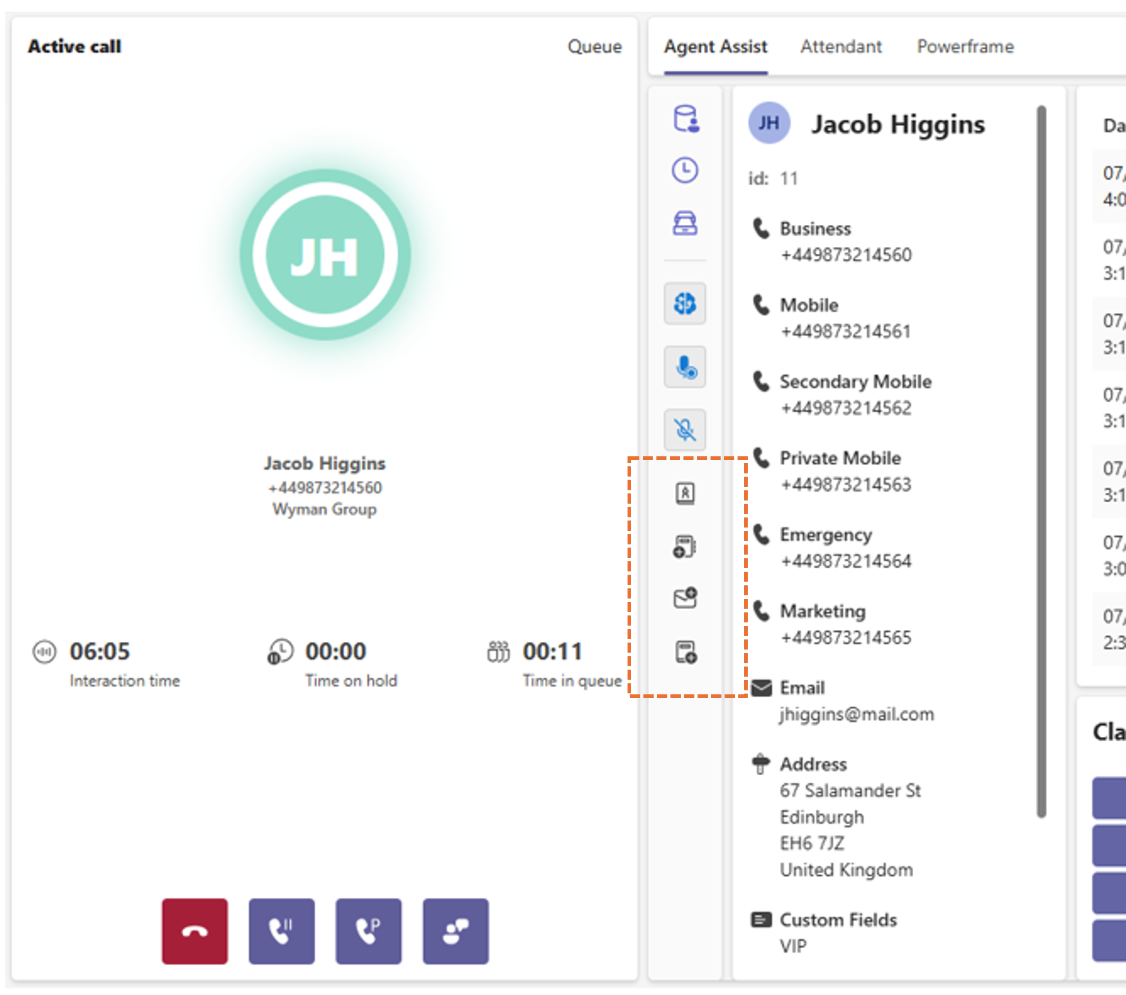Toggle the muted microphone transcription button
The width and height of the screenshot is (1126, 995).
coord(685,430)
